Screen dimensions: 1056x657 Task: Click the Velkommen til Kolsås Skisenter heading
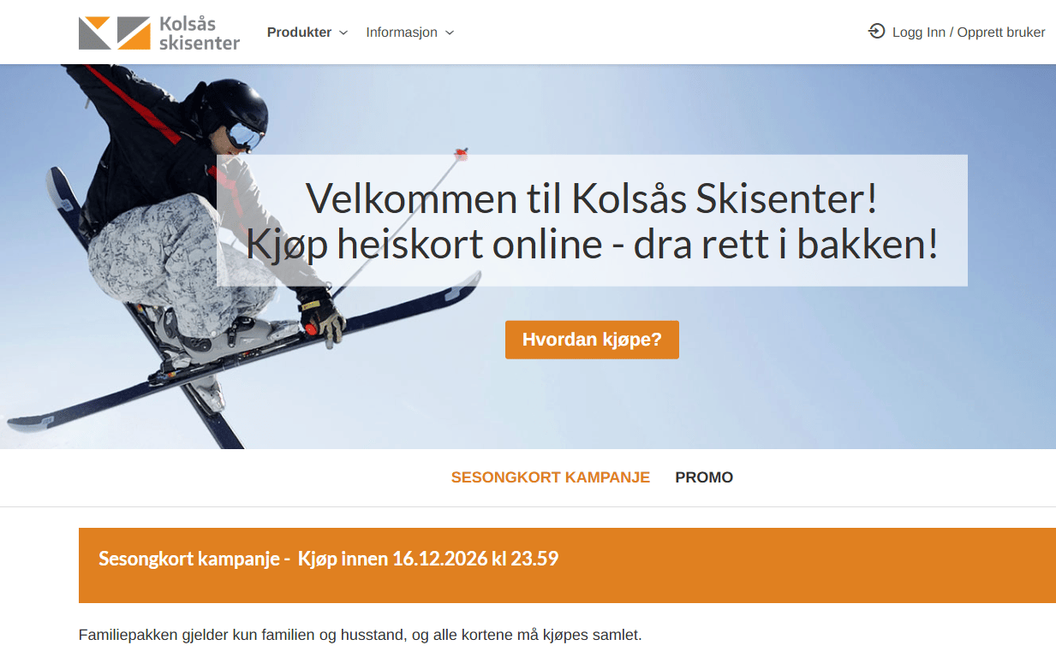[592, 198]
